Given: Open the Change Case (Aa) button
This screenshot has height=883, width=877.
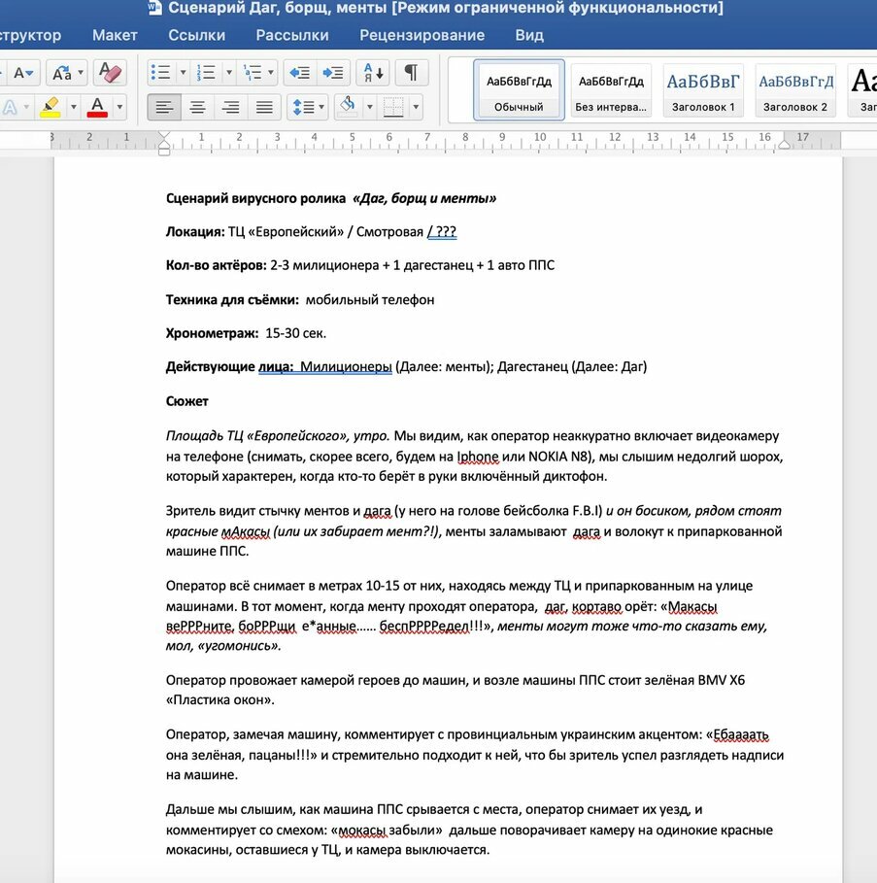Looking at the screenshot, I should click(x=61, y=73).
